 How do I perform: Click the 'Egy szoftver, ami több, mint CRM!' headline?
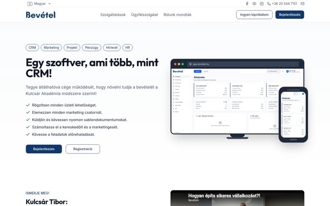92,68
